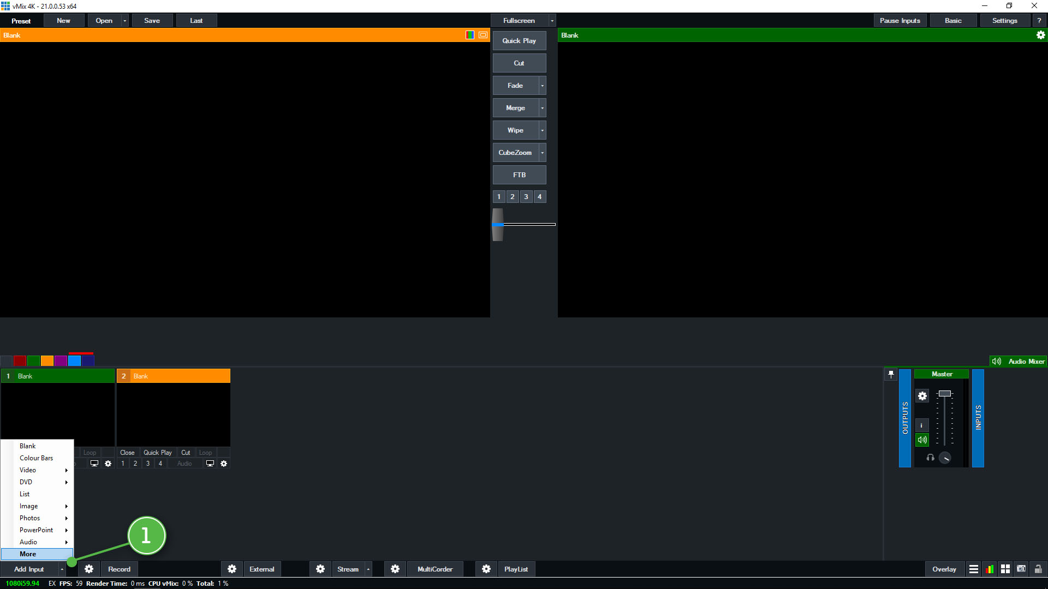Open the Photos menu entry

37,518
